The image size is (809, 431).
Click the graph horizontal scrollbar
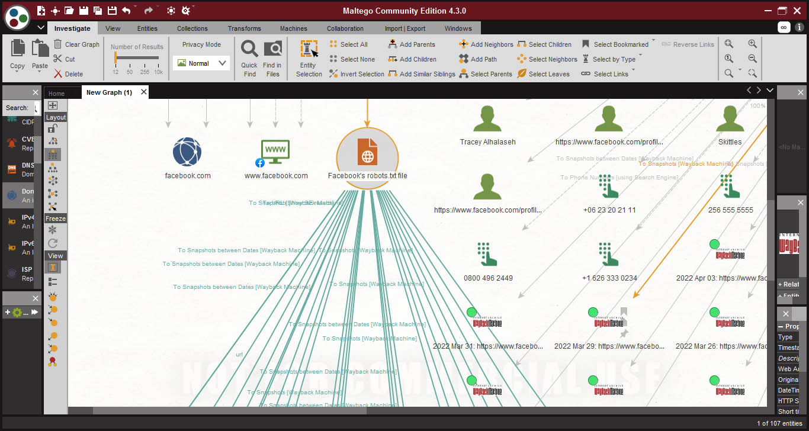tap(230, 411)
